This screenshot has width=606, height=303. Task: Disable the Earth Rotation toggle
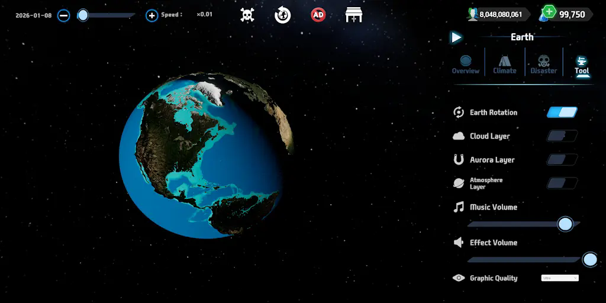[562, 112]
